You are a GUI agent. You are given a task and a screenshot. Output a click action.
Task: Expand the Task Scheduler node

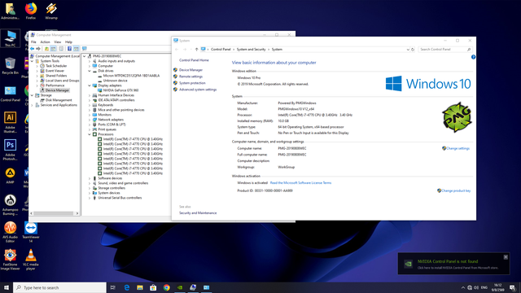point(37,66)
